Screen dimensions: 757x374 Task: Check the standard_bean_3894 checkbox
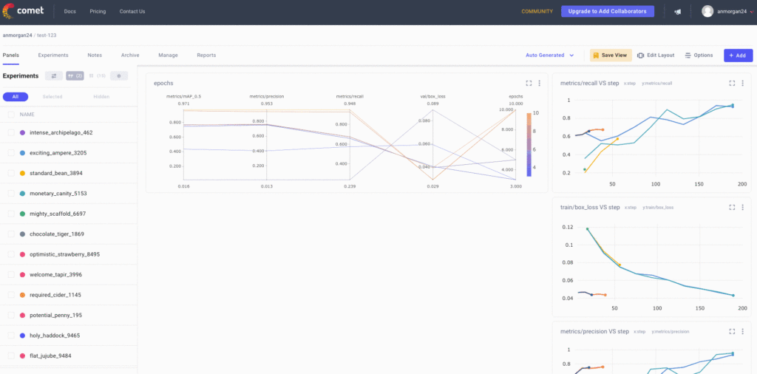point(10,173)
